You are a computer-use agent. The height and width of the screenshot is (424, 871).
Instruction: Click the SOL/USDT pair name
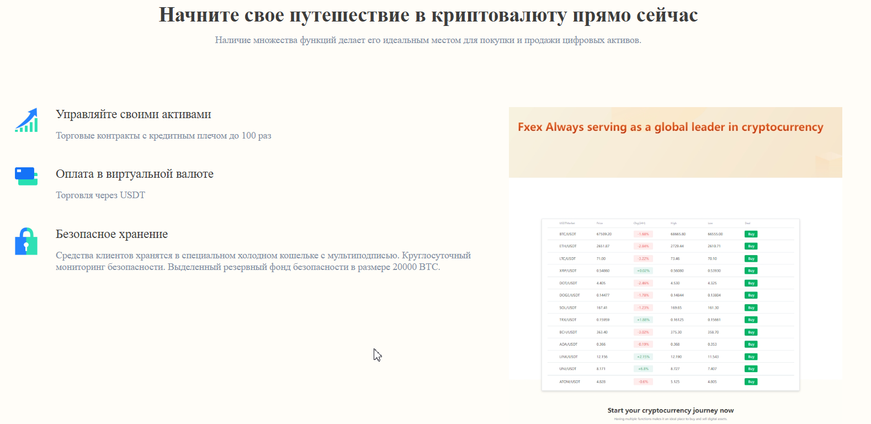point(567,308)
